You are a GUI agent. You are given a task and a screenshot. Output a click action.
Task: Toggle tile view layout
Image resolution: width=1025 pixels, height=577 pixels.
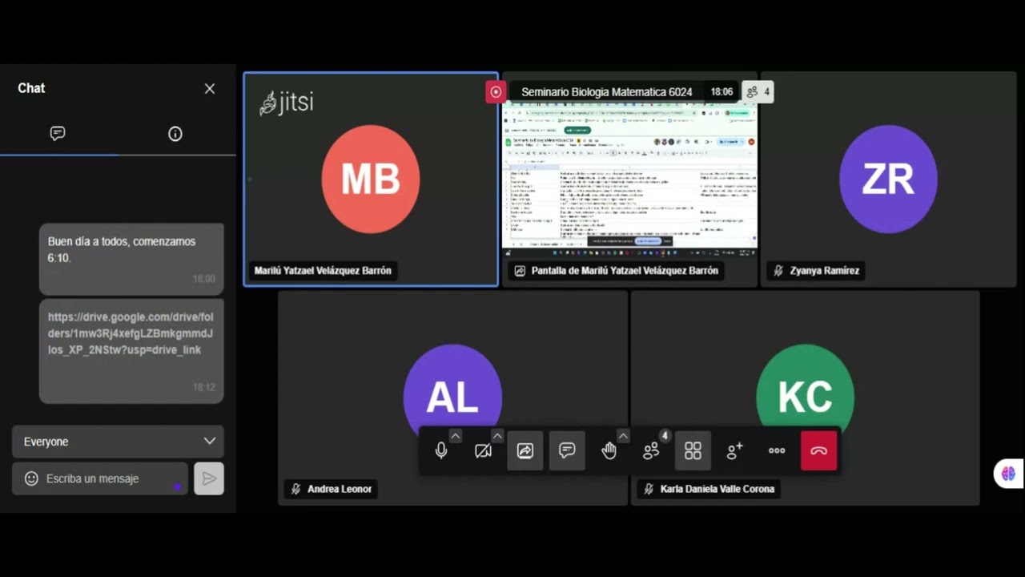[x=693, y=450]
